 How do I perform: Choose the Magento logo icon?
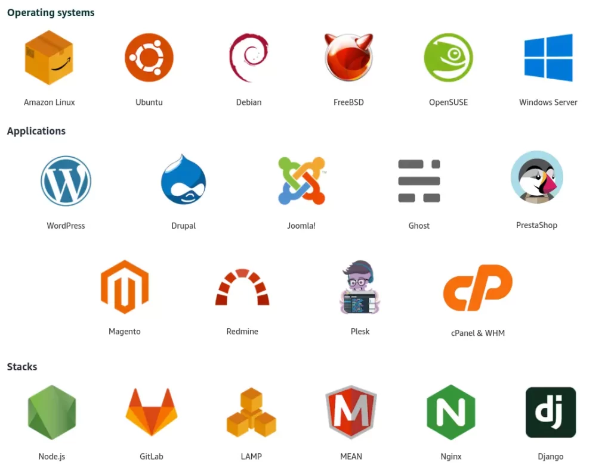pos(124,287)
